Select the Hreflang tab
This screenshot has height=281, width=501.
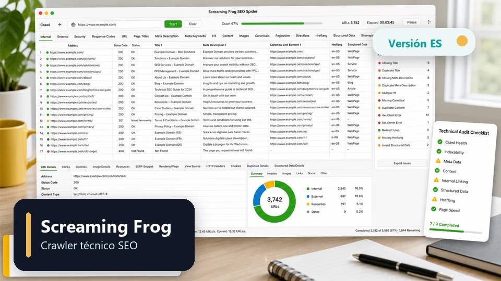(x=321, y=36)
